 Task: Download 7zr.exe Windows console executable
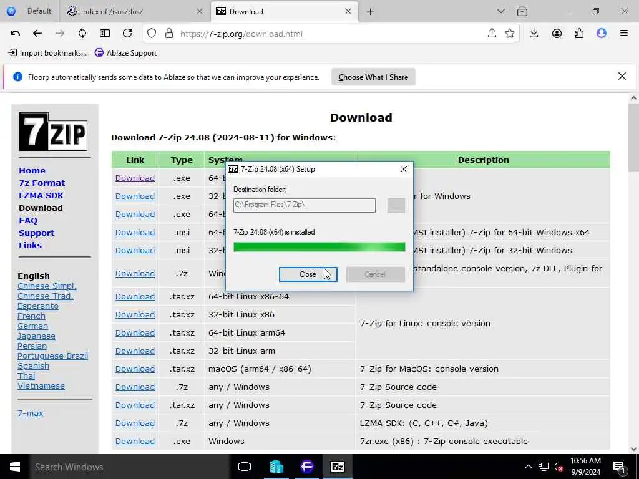pyautogui.click(x=135, y=442)
